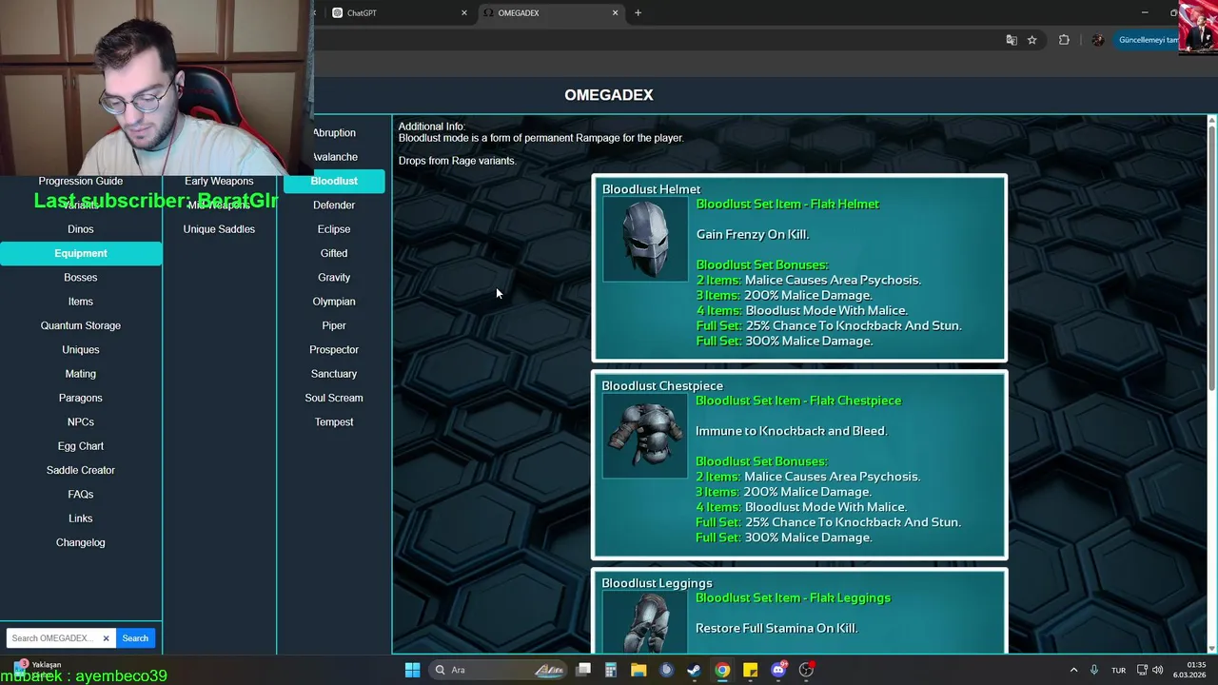Viewport: 1218px width, 685px height.
Task: Select the Gifted armor set
Action: [x=334, y=253]
